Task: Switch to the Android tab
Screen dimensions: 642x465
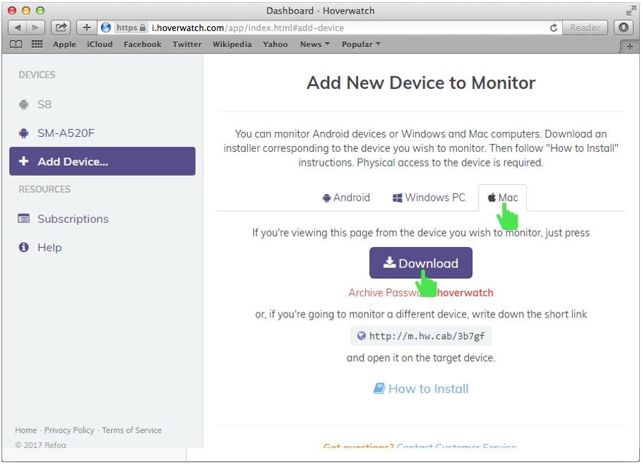Action: (x=346, y=198)
